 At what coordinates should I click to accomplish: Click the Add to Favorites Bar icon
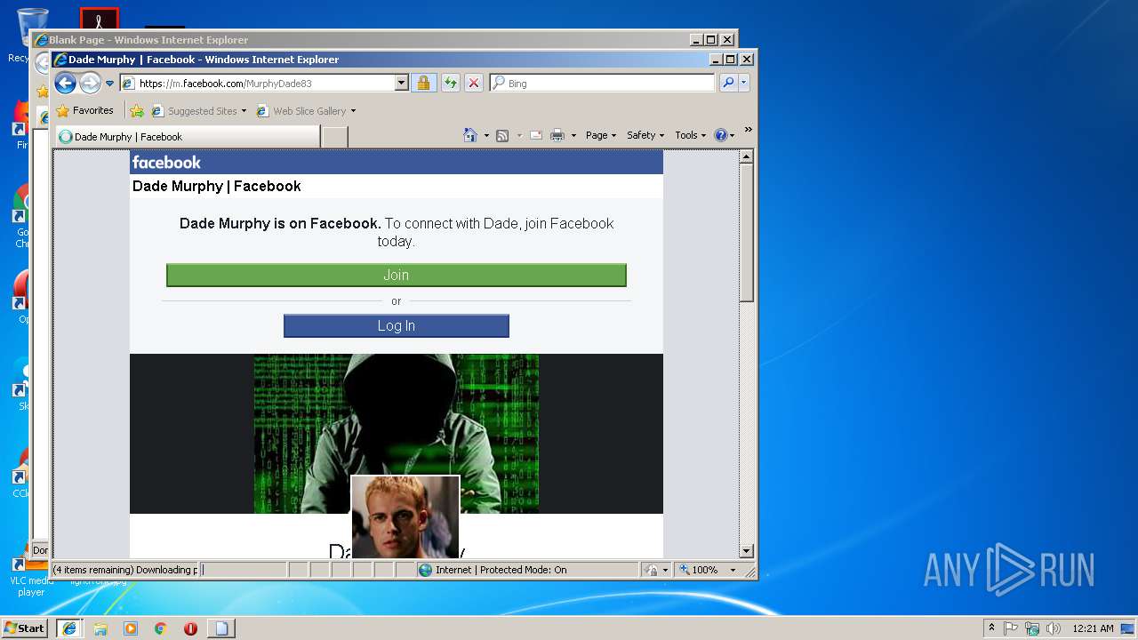click(137, 111)
